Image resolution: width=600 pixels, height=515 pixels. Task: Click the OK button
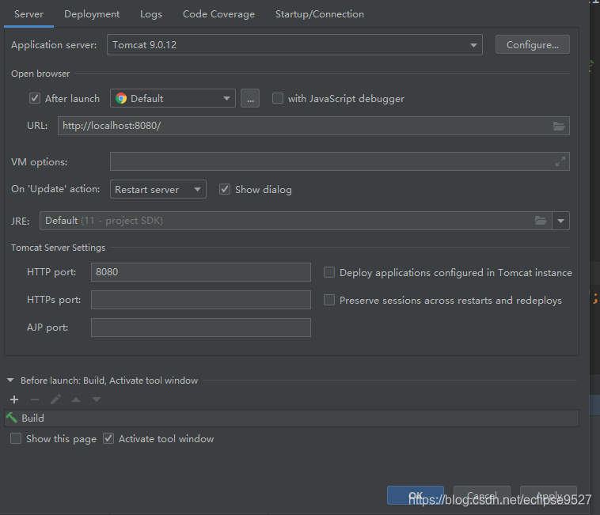click(416, 495)
